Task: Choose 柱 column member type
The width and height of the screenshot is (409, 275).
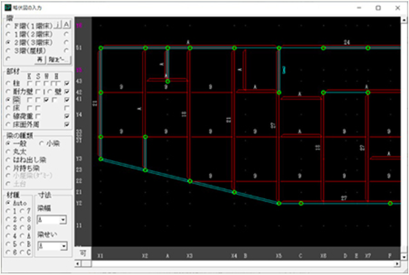Action: tap(8, 84)
